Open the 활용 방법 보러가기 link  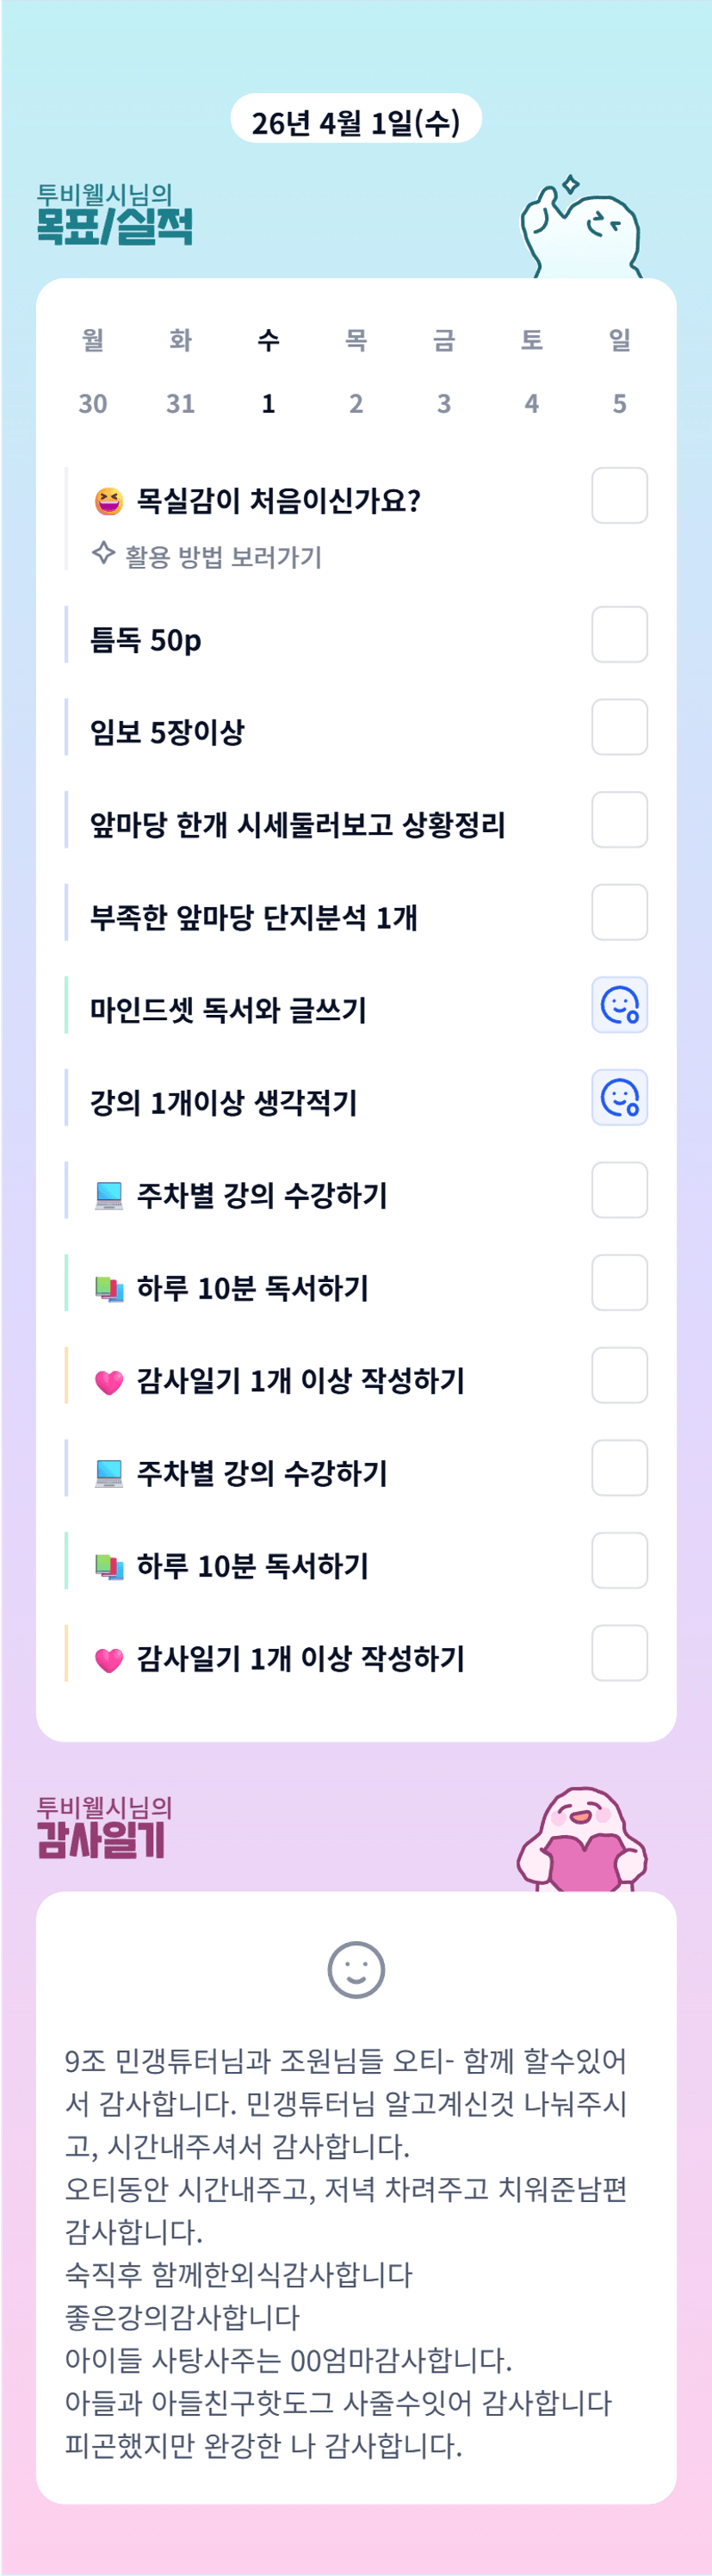pyautogui.click(x=223, y=557)
